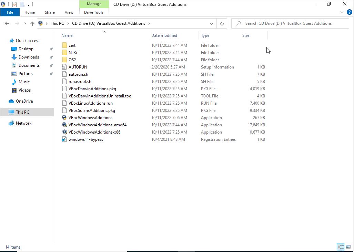Click the VBoxWindowsAdditions-amd64 application icon
The height and width of the screenshot is (252, 354).
pos(64,125)
